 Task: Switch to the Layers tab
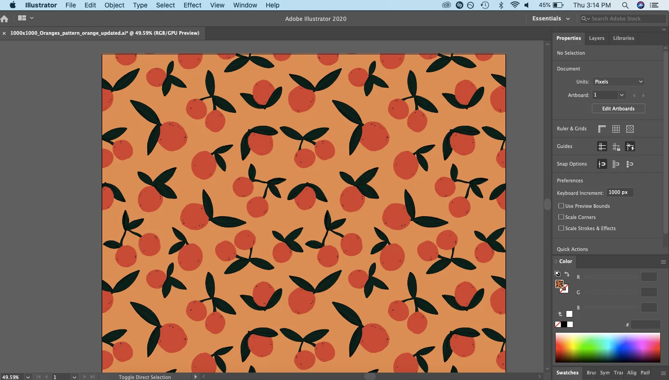597,38
